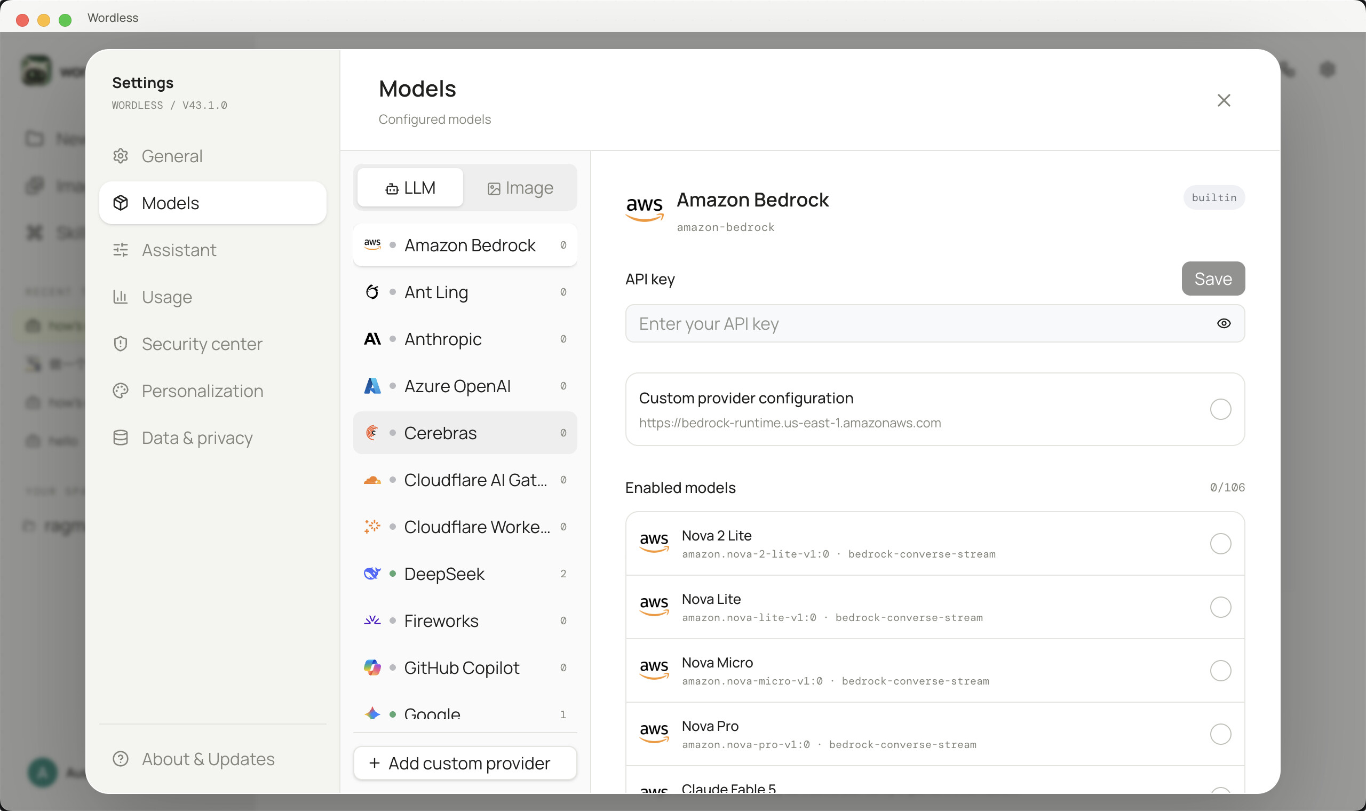Click the API key input field

click(x=935, y=324)
